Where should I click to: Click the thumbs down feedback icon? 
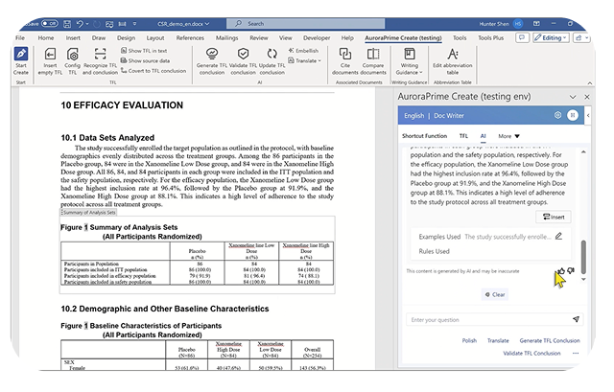tap(571, 270)
